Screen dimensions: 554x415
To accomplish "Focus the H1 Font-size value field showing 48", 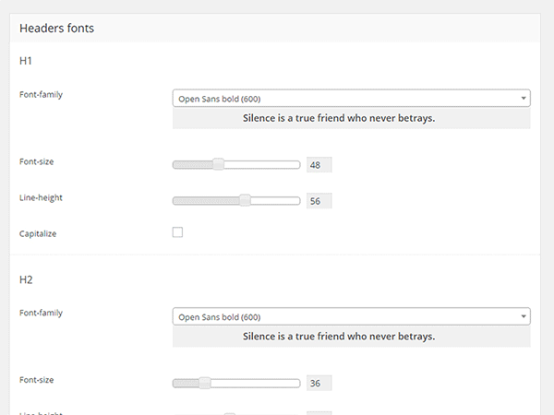I will click(319, 165).
